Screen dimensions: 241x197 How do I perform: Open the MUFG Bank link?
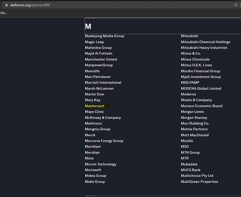point(191,170)
